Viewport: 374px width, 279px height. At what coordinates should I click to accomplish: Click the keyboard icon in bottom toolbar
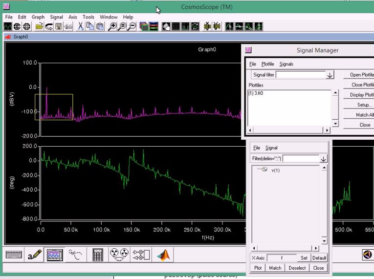13,255
